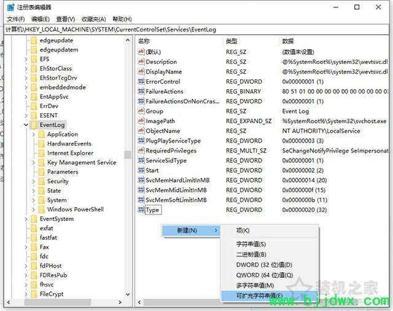
Task: Choose DWORD (32 位)值(D) in the submenu
Action: tap(270, 265)
